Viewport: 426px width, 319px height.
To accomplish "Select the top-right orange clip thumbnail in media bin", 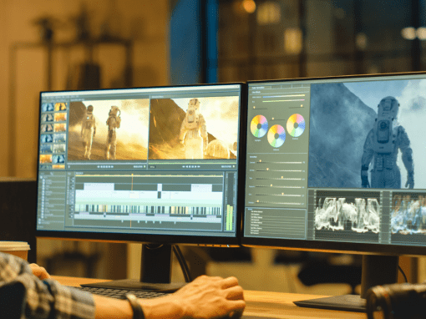I will tap(60, 107).
